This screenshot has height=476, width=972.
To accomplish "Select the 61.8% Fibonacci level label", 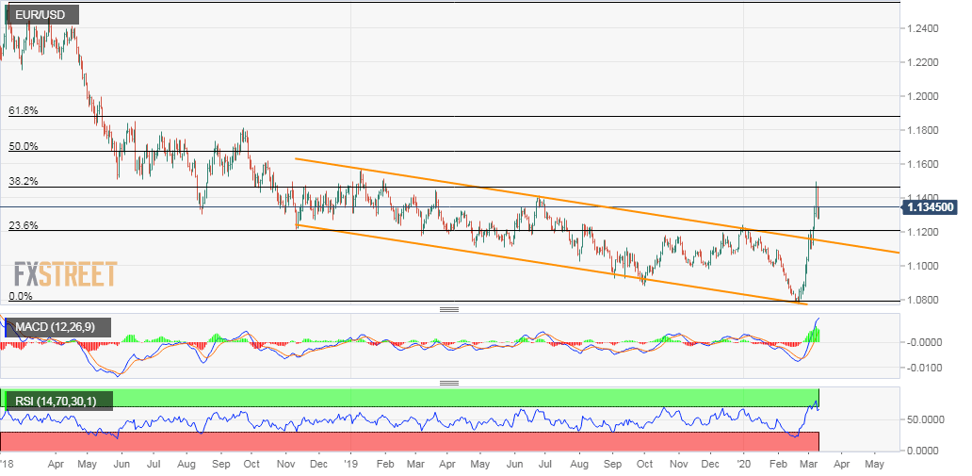I will [24, 110].
